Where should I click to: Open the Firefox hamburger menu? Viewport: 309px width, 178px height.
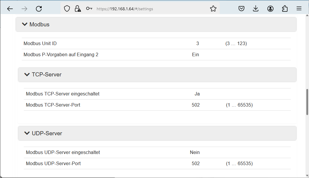pyautogui.click(x=299, y=9)
